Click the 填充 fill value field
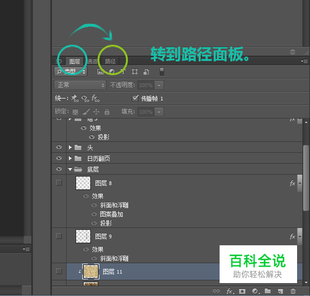The height and width of the screenshot is (296, 310). tap(146, 112)
